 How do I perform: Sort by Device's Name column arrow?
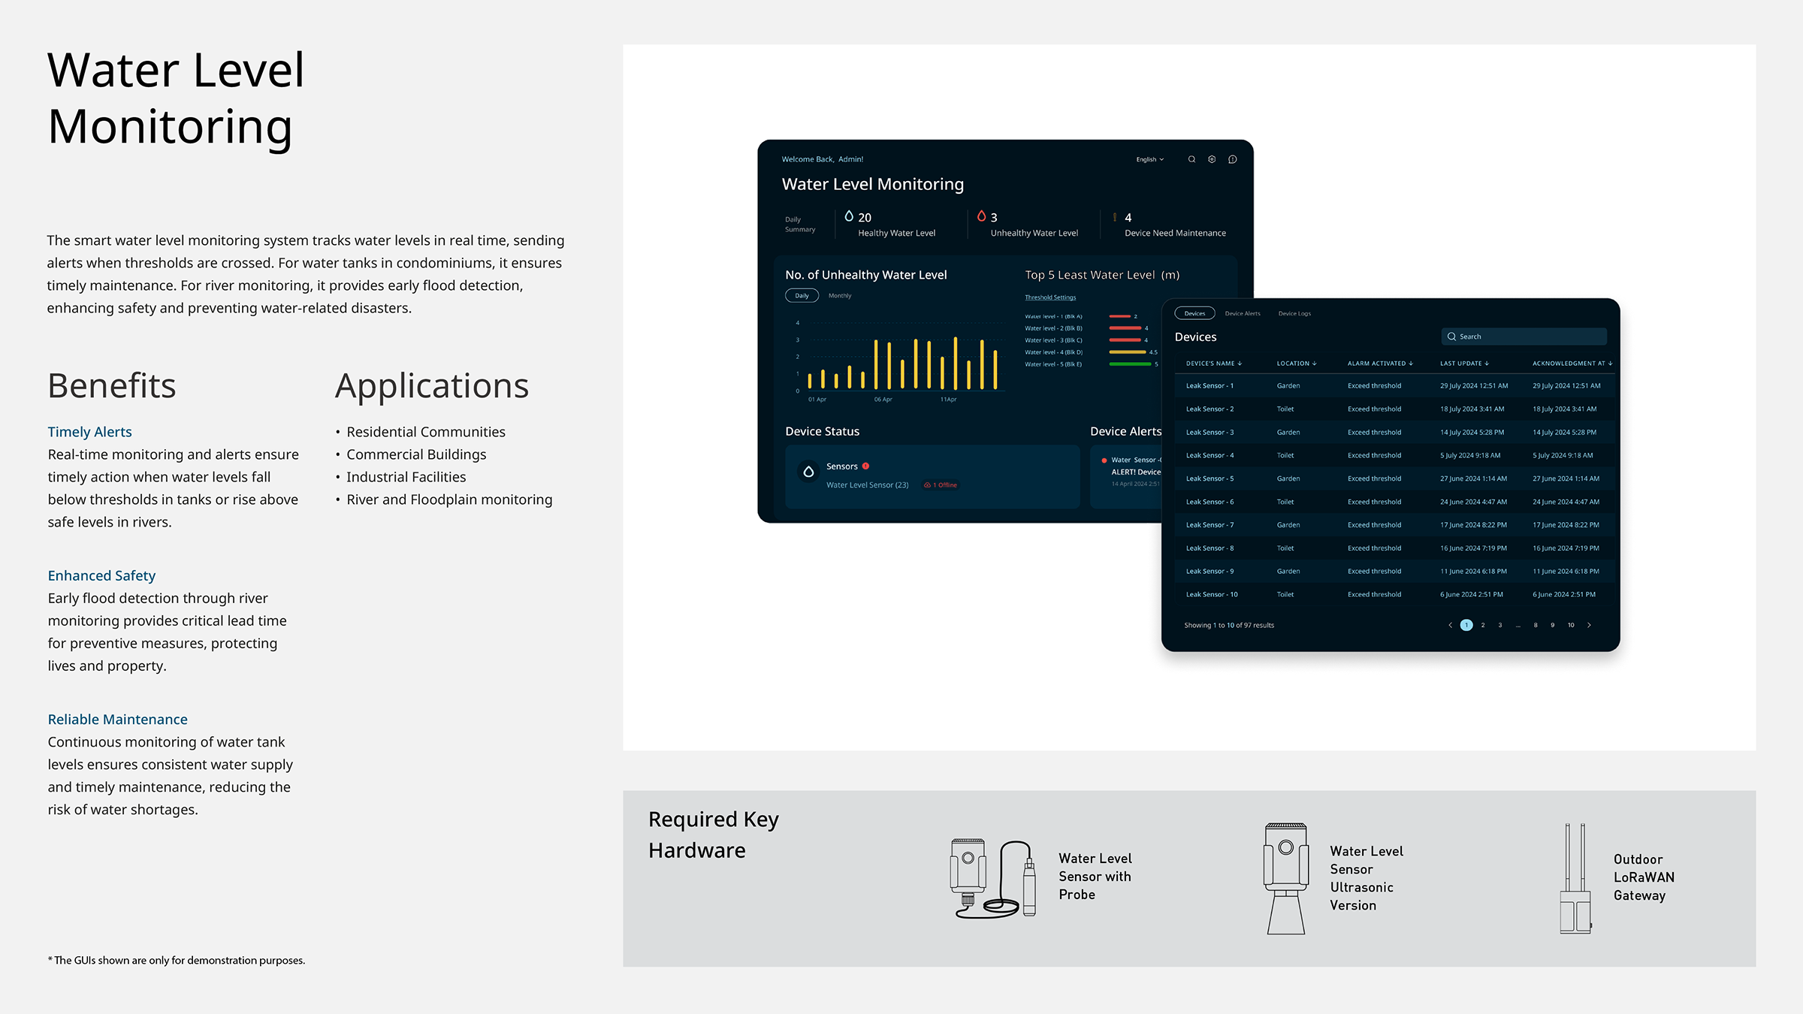pyautogui.click(x=1240, y=364)
